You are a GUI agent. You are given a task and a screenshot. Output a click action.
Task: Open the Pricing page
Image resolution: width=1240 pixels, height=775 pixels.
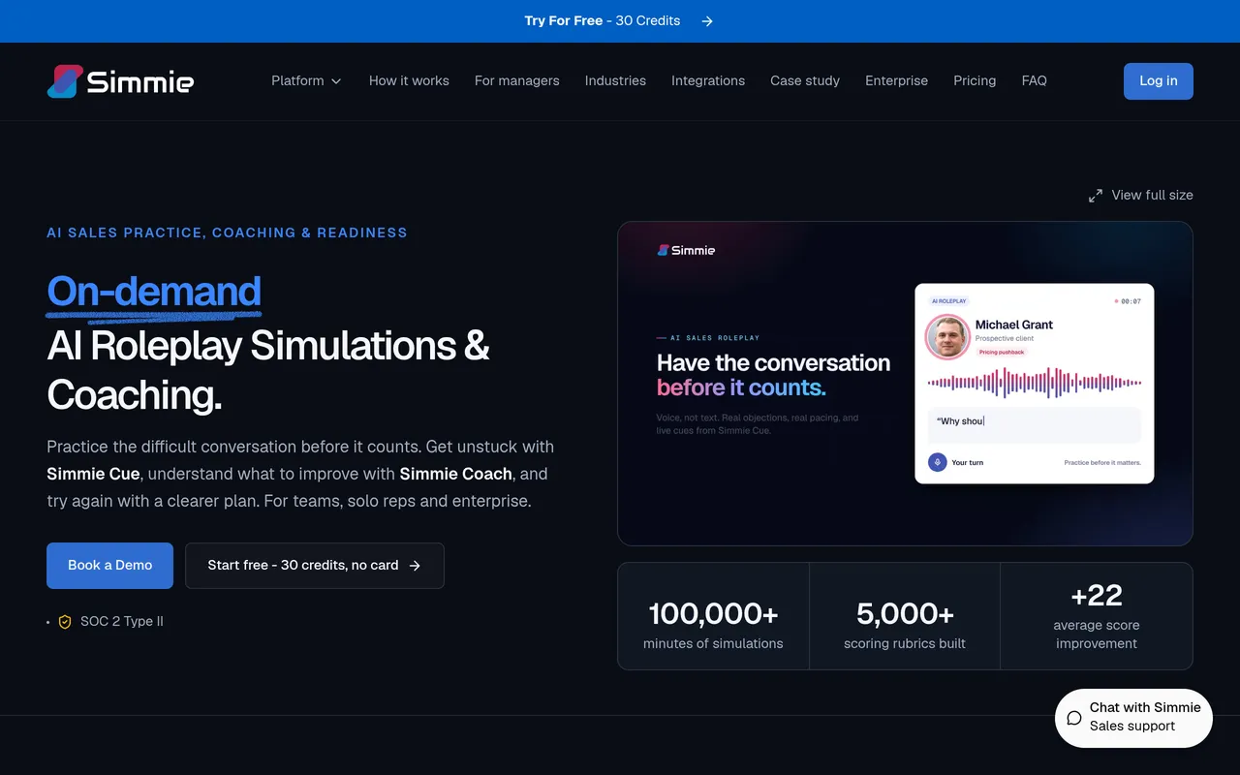click(x=975, y=80)
